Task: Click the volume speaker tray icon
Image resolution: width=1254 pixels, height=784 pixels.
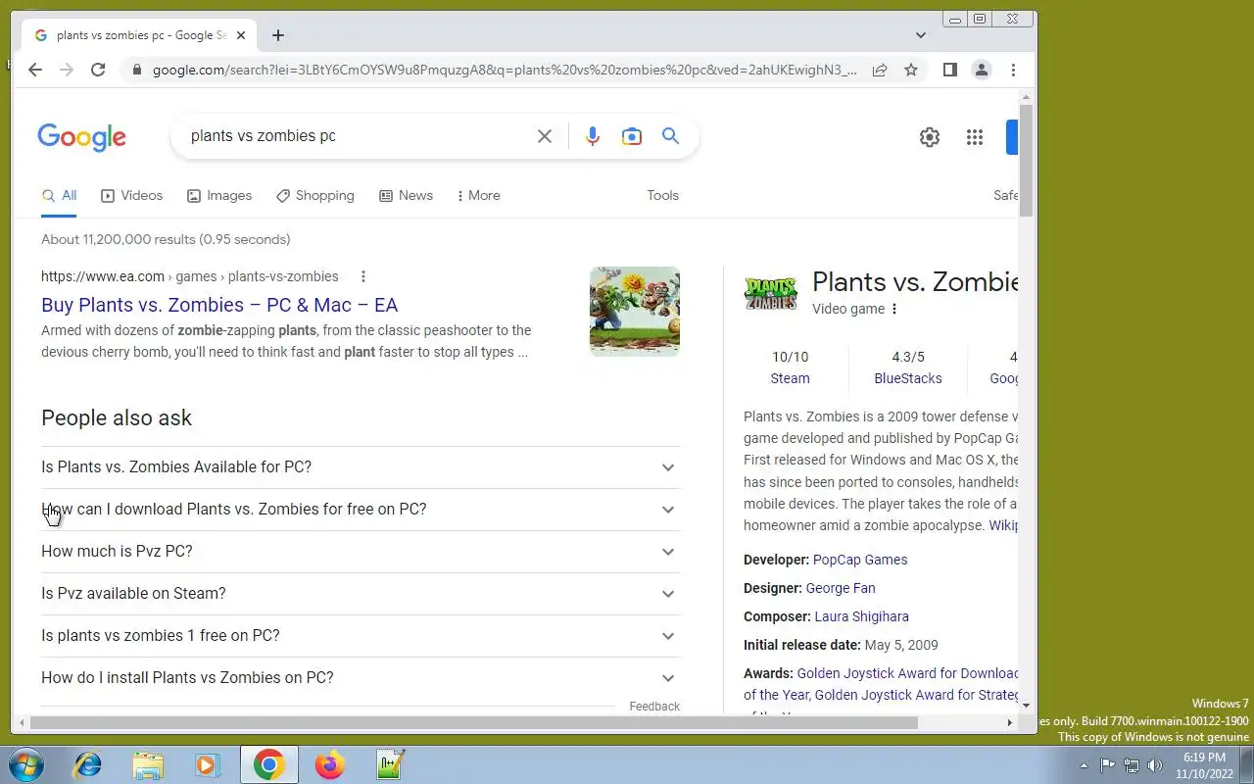Action: pos(1155,765)
